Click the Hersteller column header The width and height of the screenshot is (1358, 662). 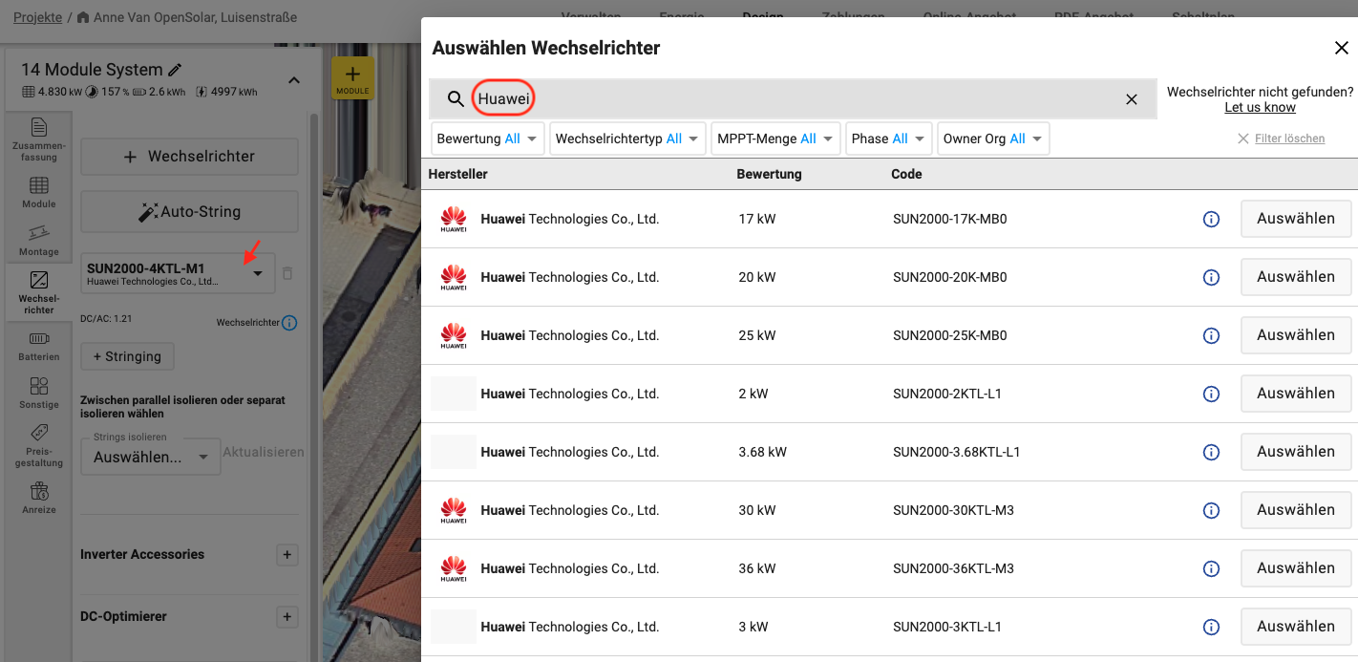(458, 174)
